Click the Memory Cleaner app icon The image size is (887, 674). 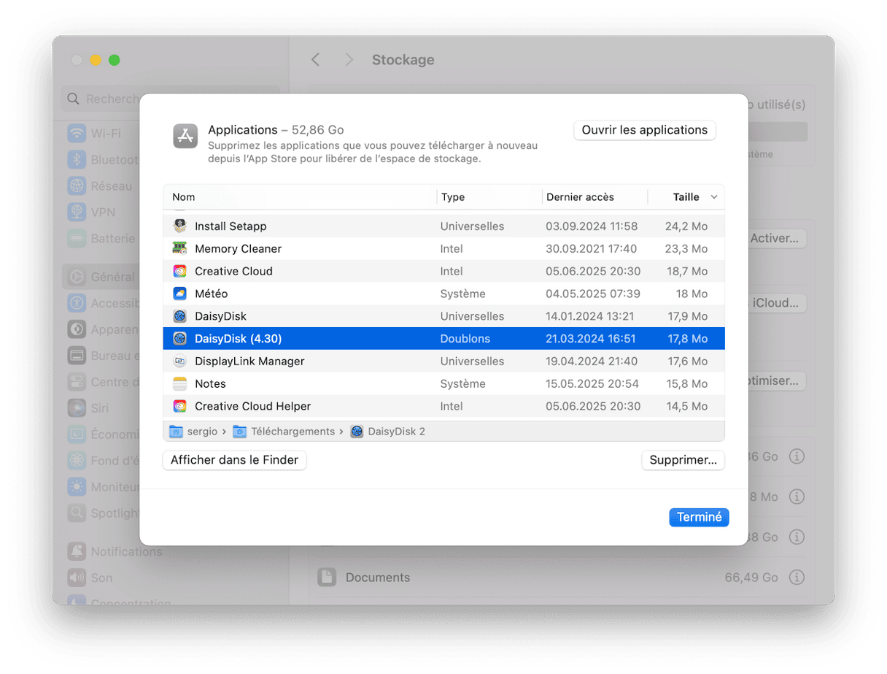coord(179,249)
